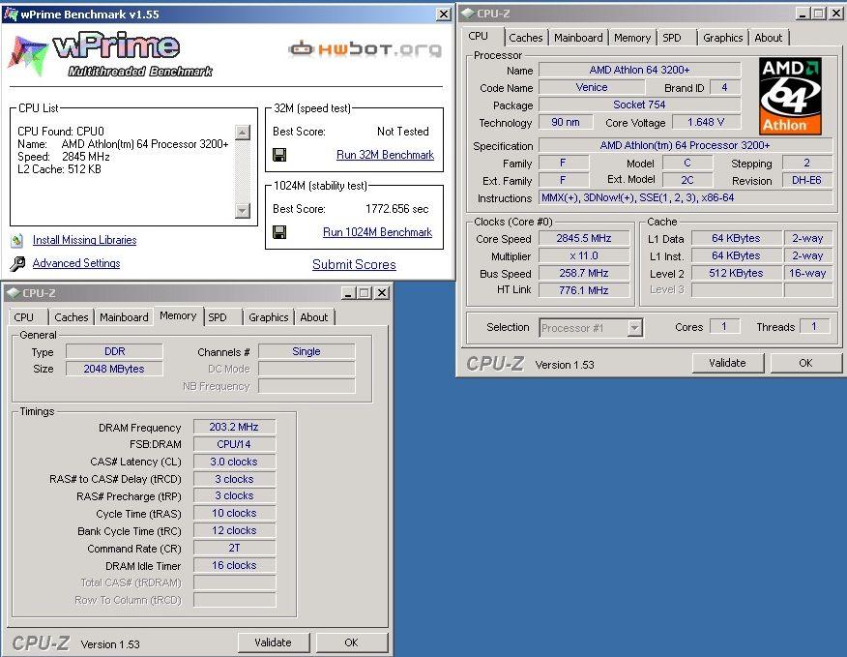This screenshot has width=847, height=657.
Task: Click the Bus Speed value 258.7 MHz
Action: pyautogui.click(x=584, y=273)
